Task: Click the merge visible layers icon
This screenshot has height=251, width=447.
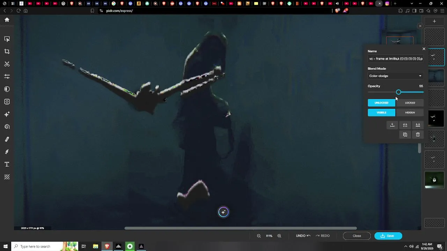Action: click(405, 125)
